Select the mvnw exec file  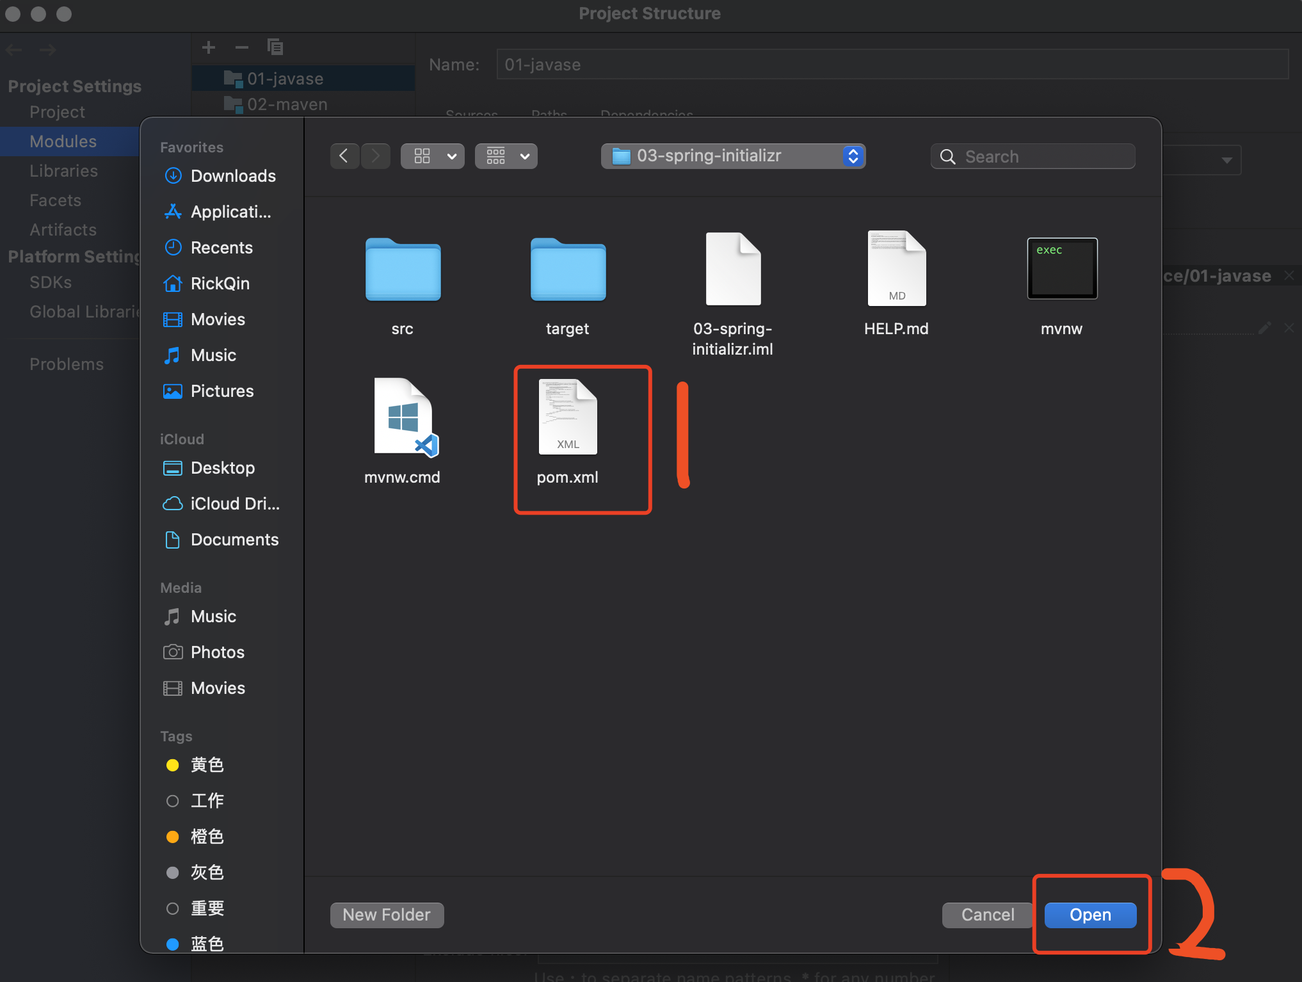1062,268
